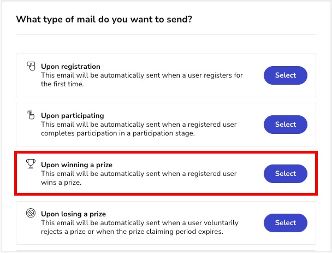This screenshot has height=253, width=332.
Task: Hit Select next to Upon losing a prize
Action: [285, 223]
